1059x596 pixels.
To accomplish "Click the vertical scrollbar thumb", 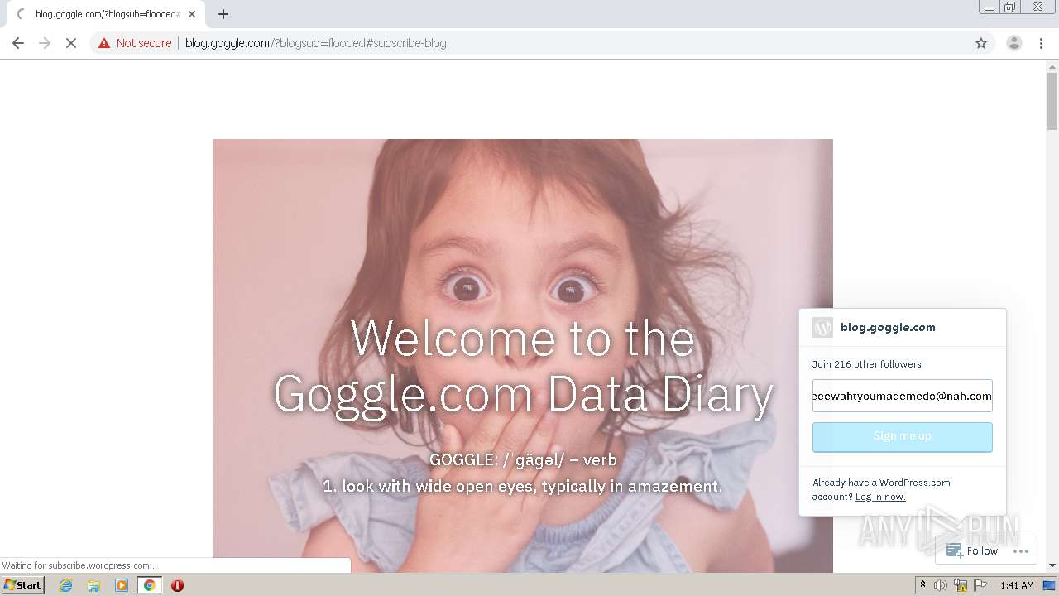I will coord(1052,101).
